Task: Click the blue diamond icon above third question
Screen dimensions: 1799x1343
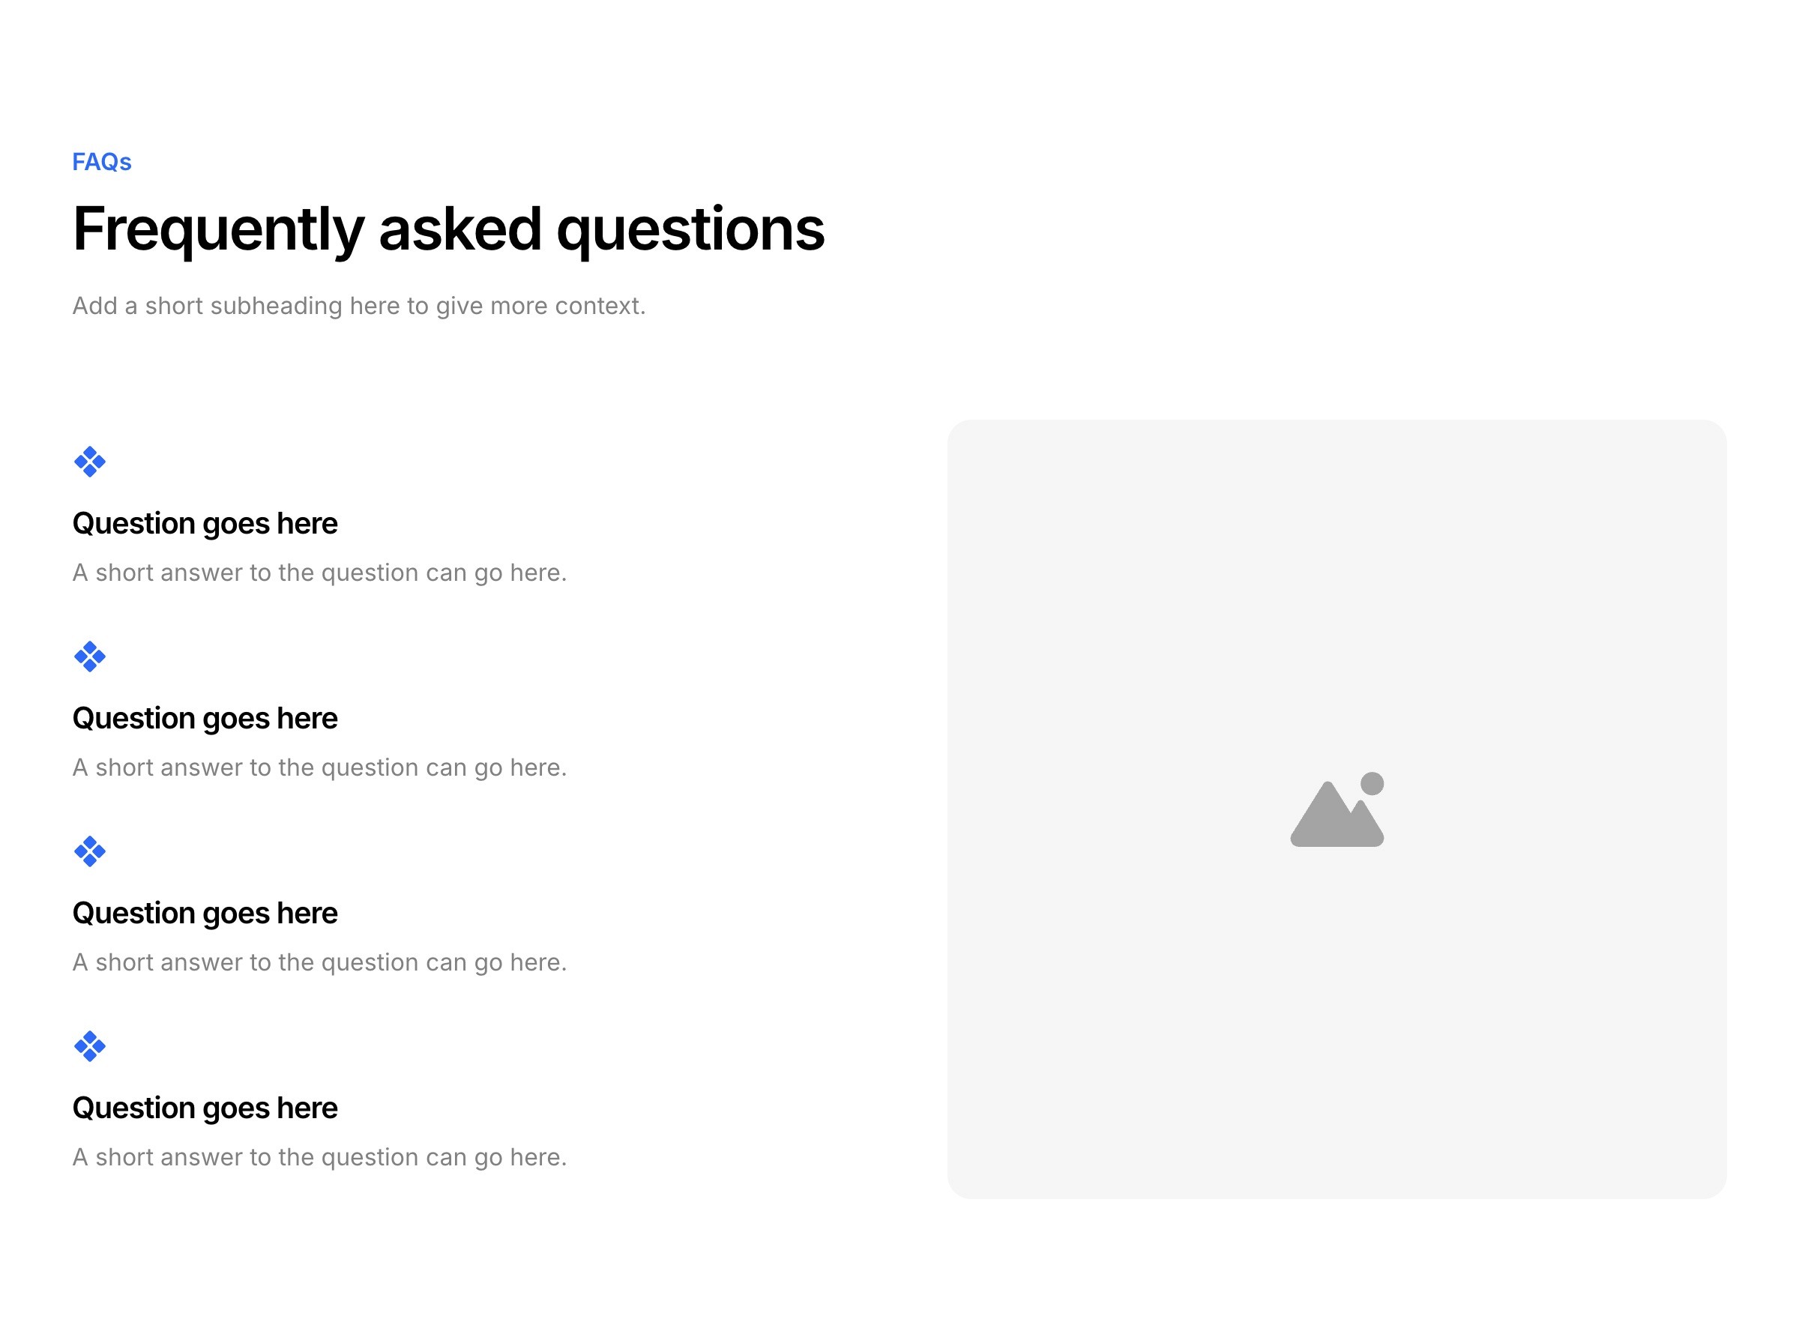Action: [89, 851]
